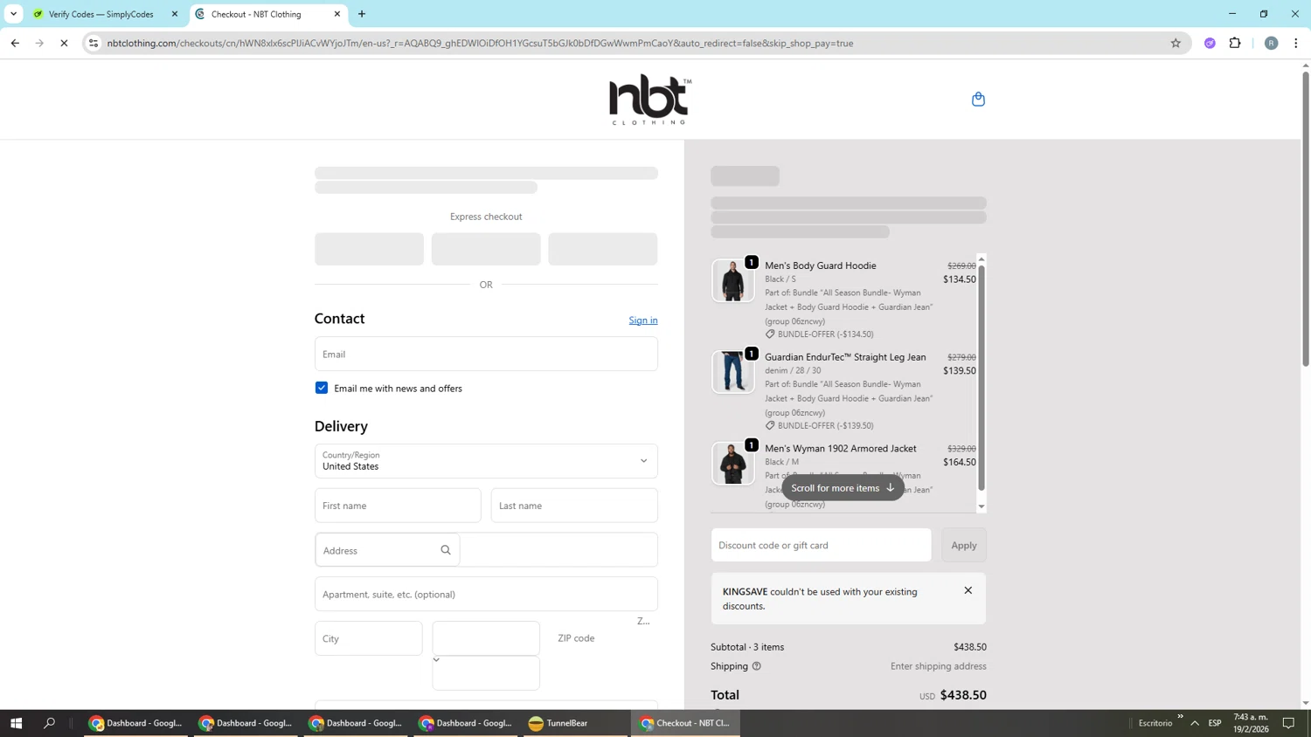Open the tab search dropdown arrow
The width and height of the screenshot is (1311, 737).
13,14
